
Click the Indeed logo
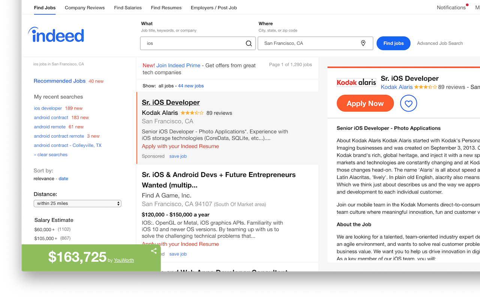tap(55, 35)
